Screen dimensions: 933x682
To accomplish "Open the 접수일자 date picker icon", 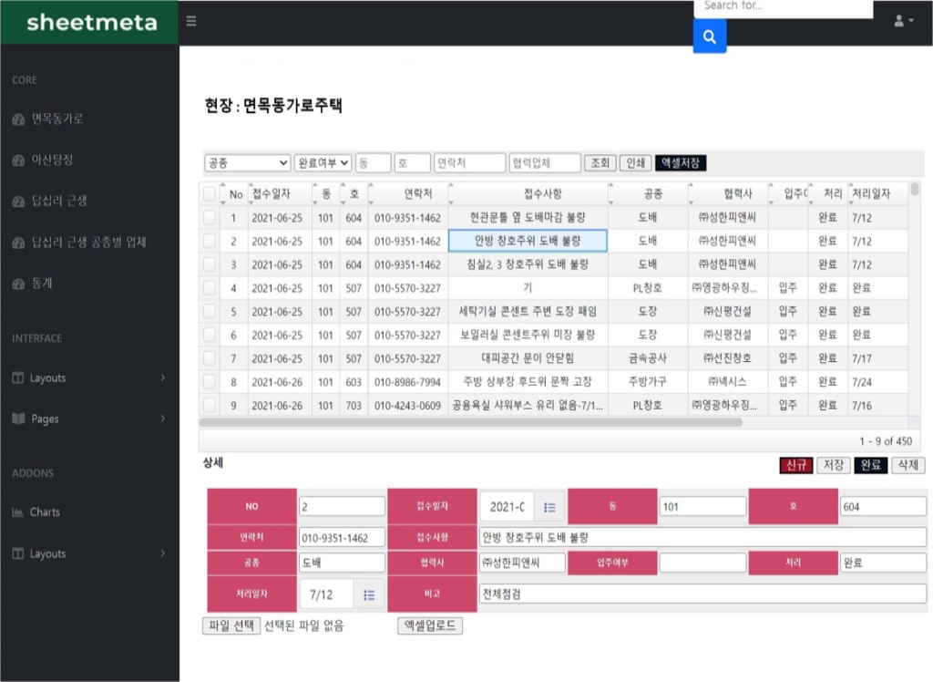I will coord(549,508).
